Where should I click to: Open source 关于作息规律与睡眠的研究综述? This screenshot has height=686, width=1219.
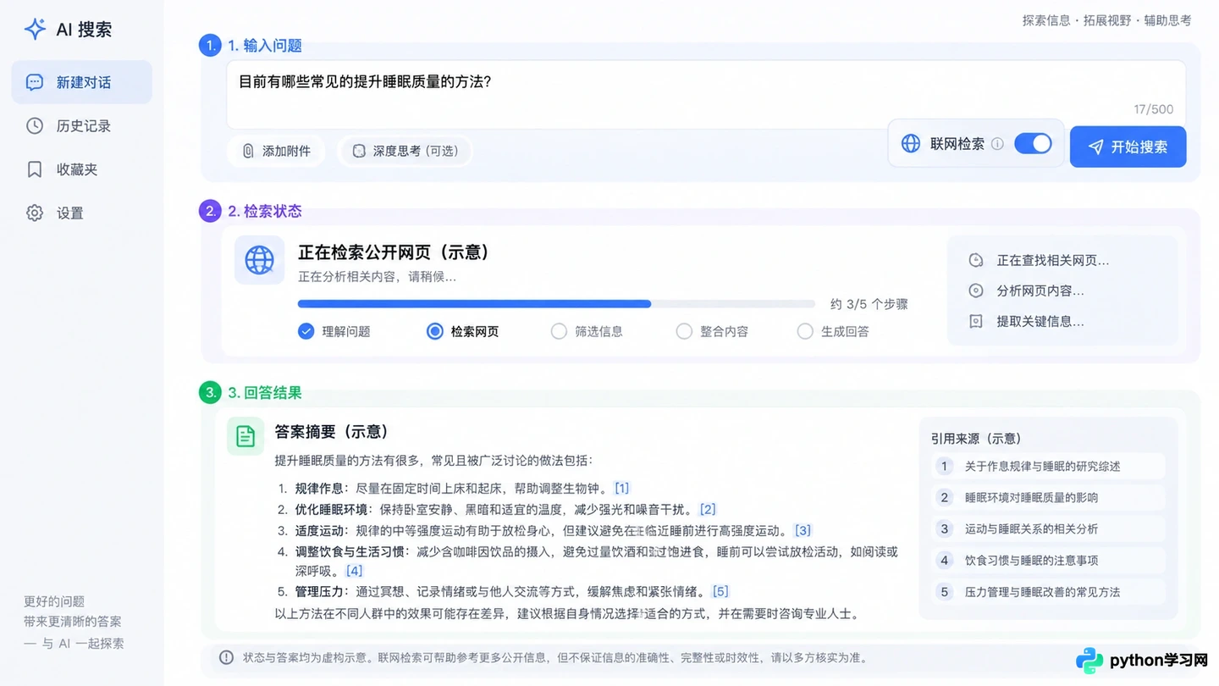[1048, 466]
